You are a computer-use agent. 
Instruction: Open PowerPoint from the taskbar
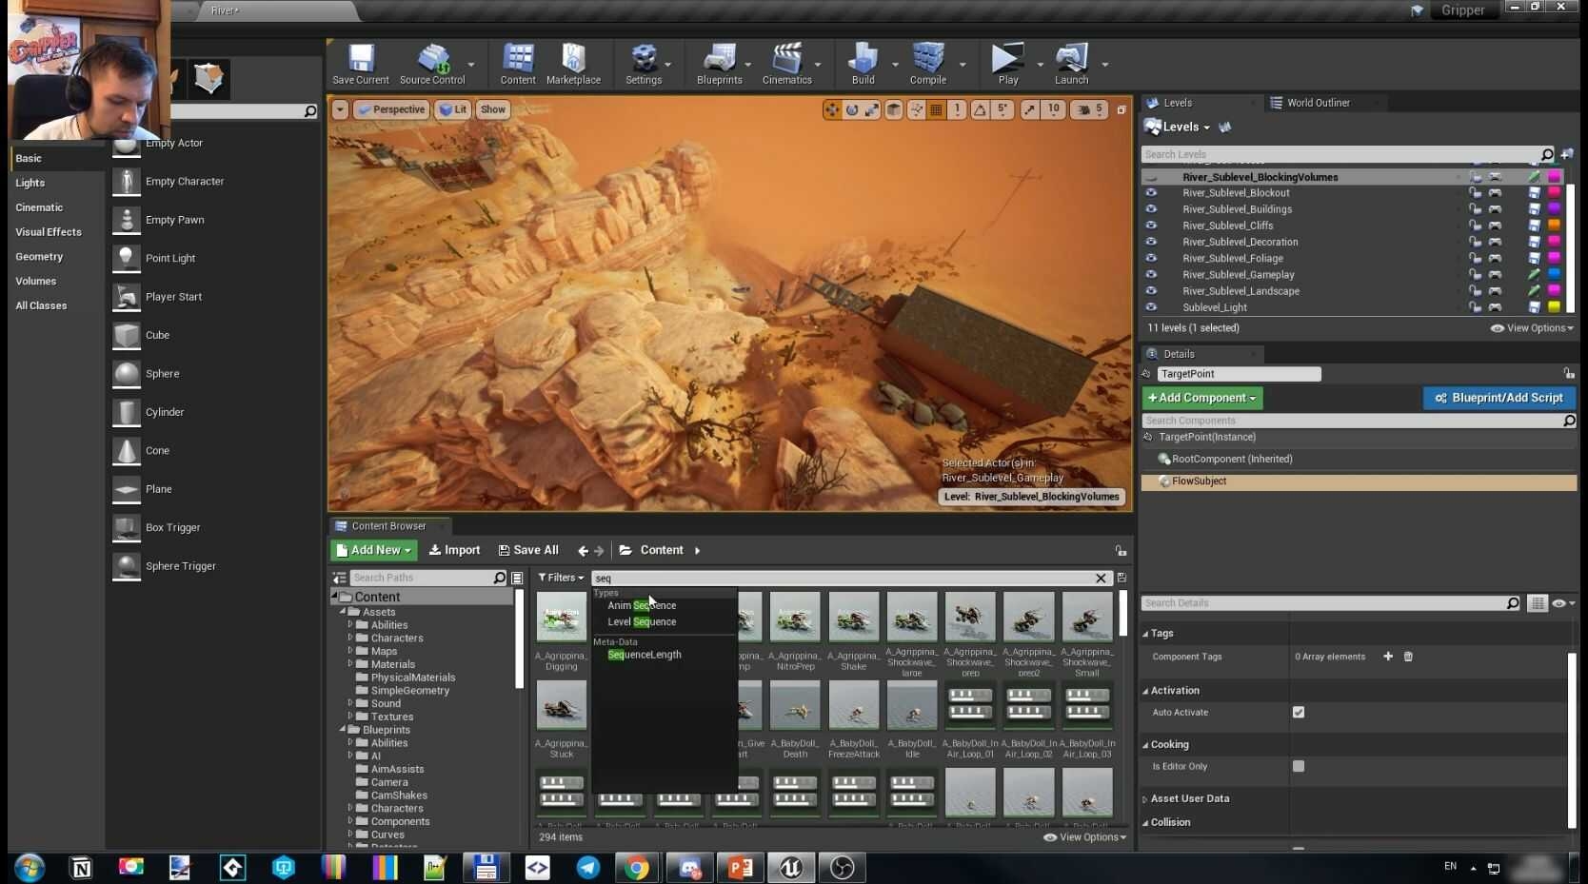pyautogui.click(x=740, y=868)
